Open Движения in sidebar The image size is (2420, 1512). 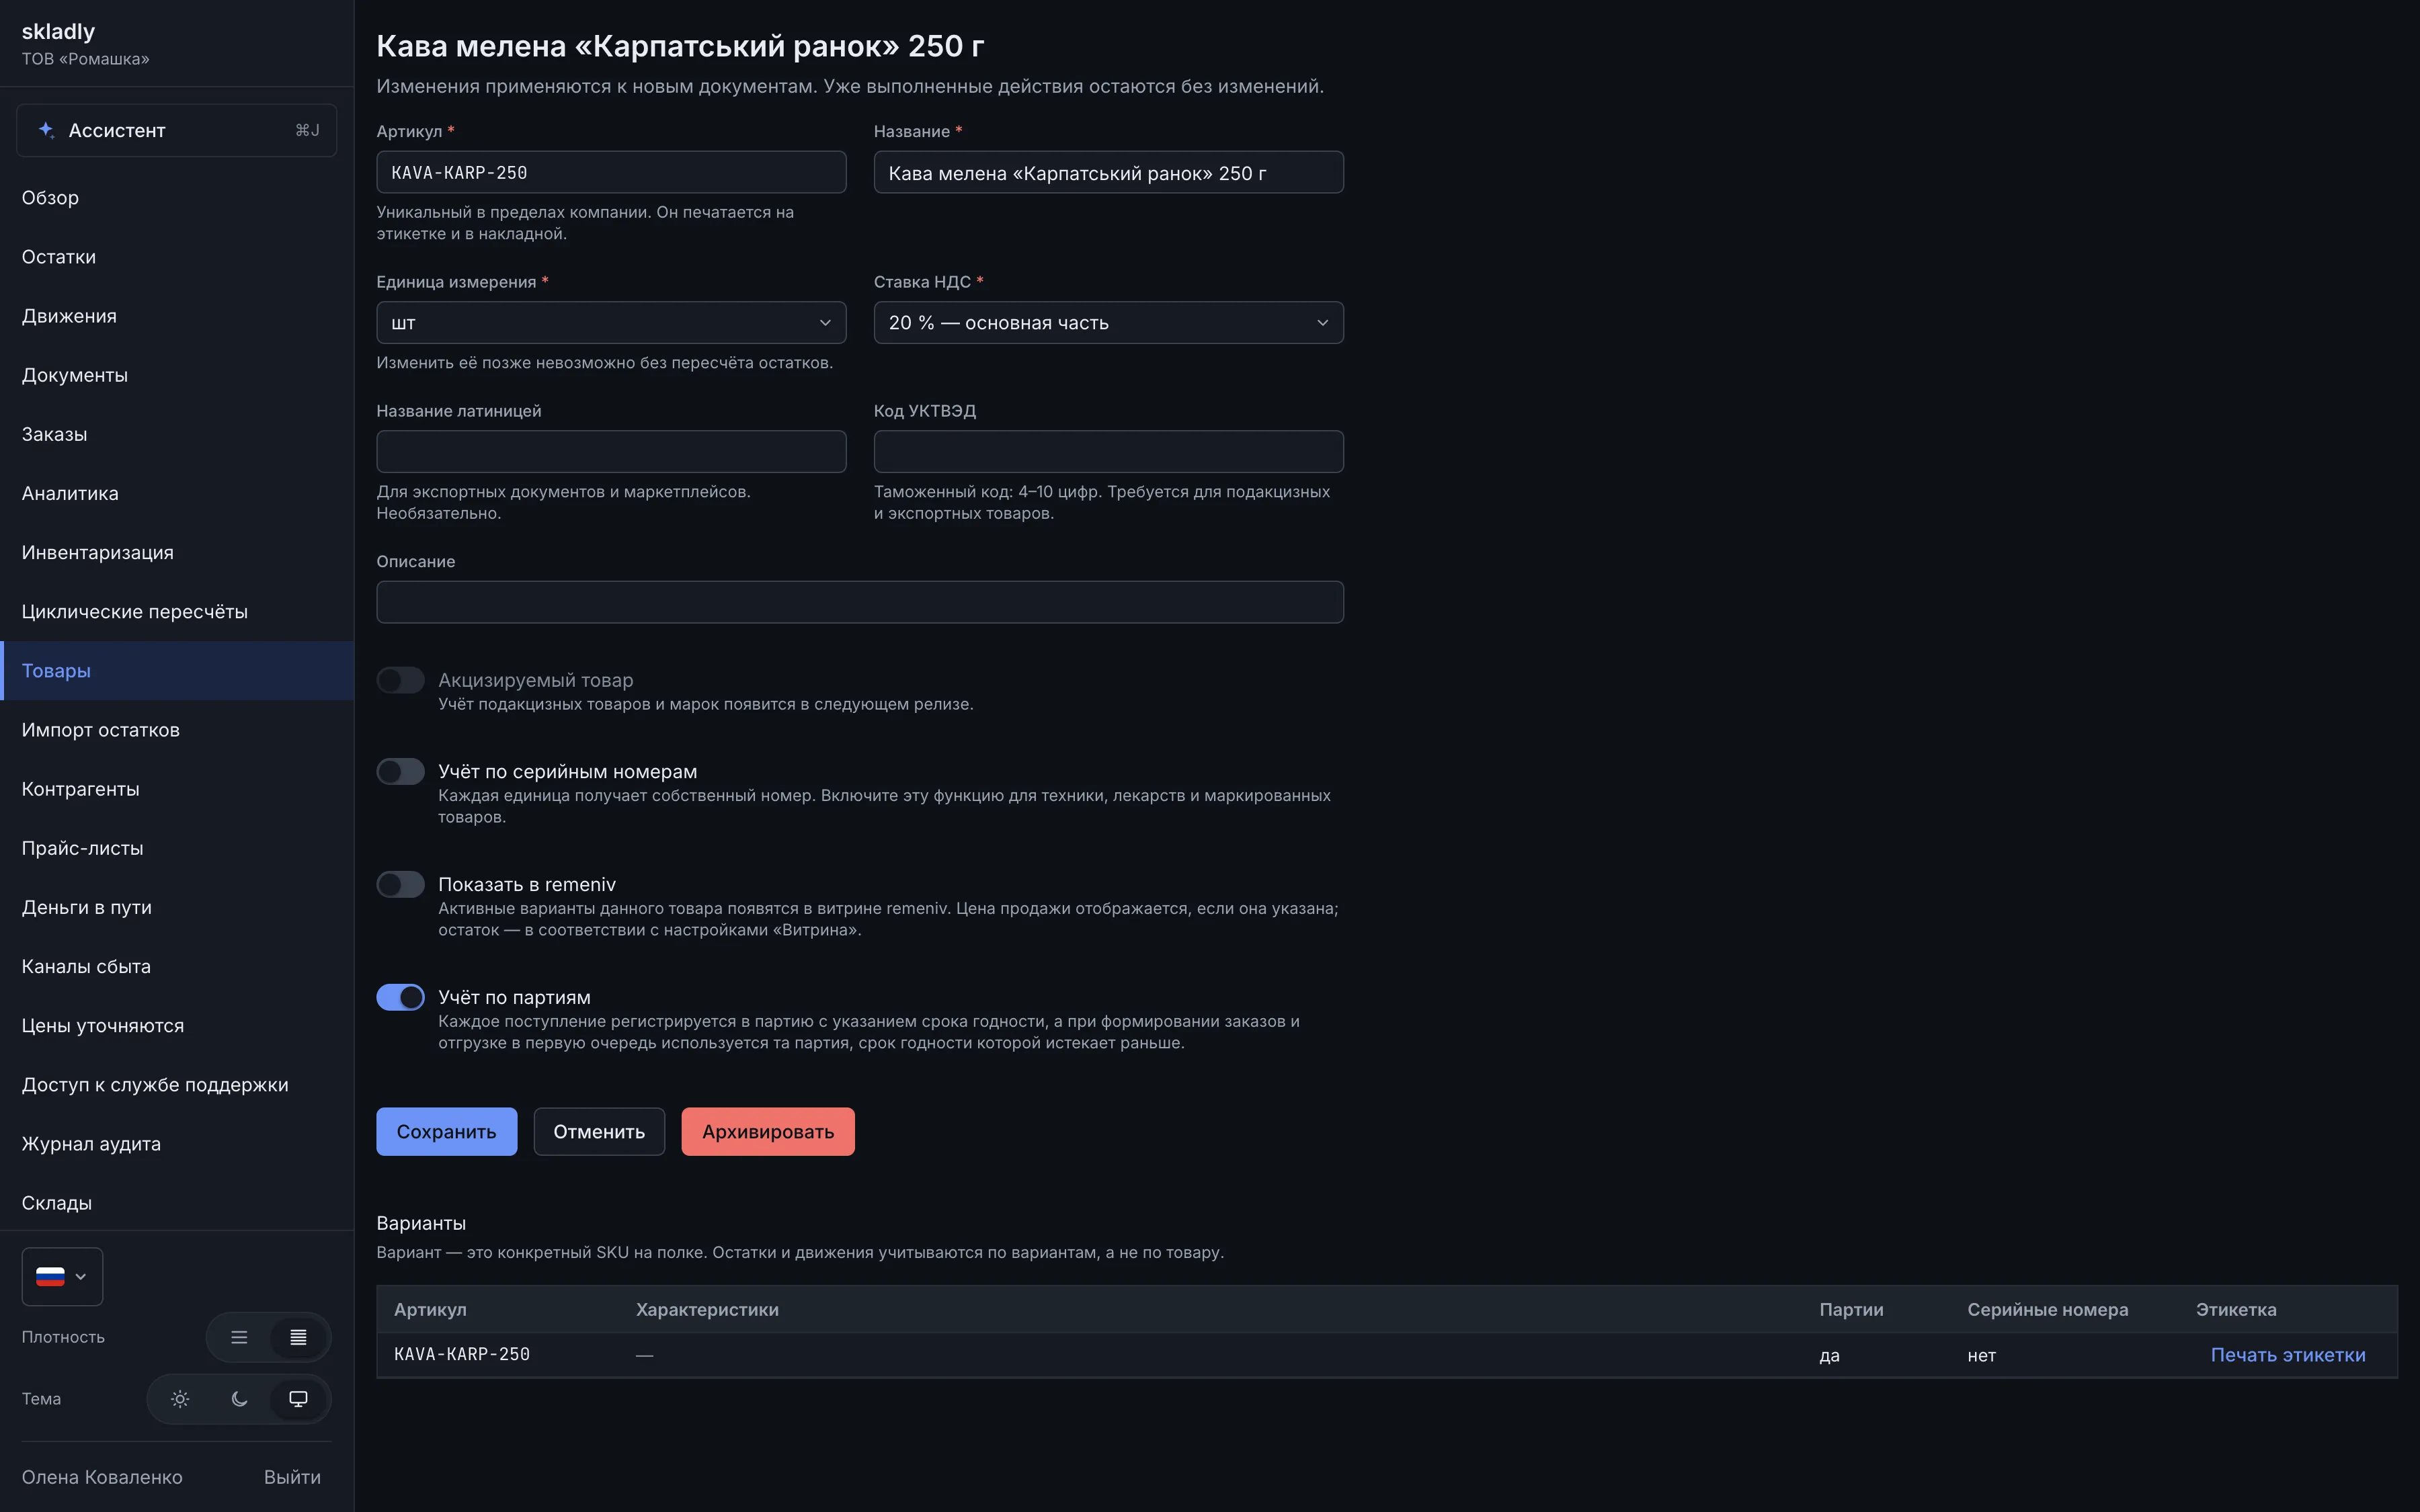point(177,316)
